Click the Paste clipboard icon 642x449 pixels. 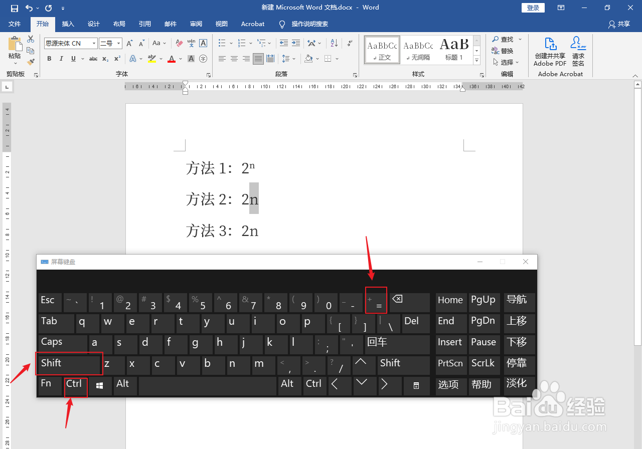point(15,45)
